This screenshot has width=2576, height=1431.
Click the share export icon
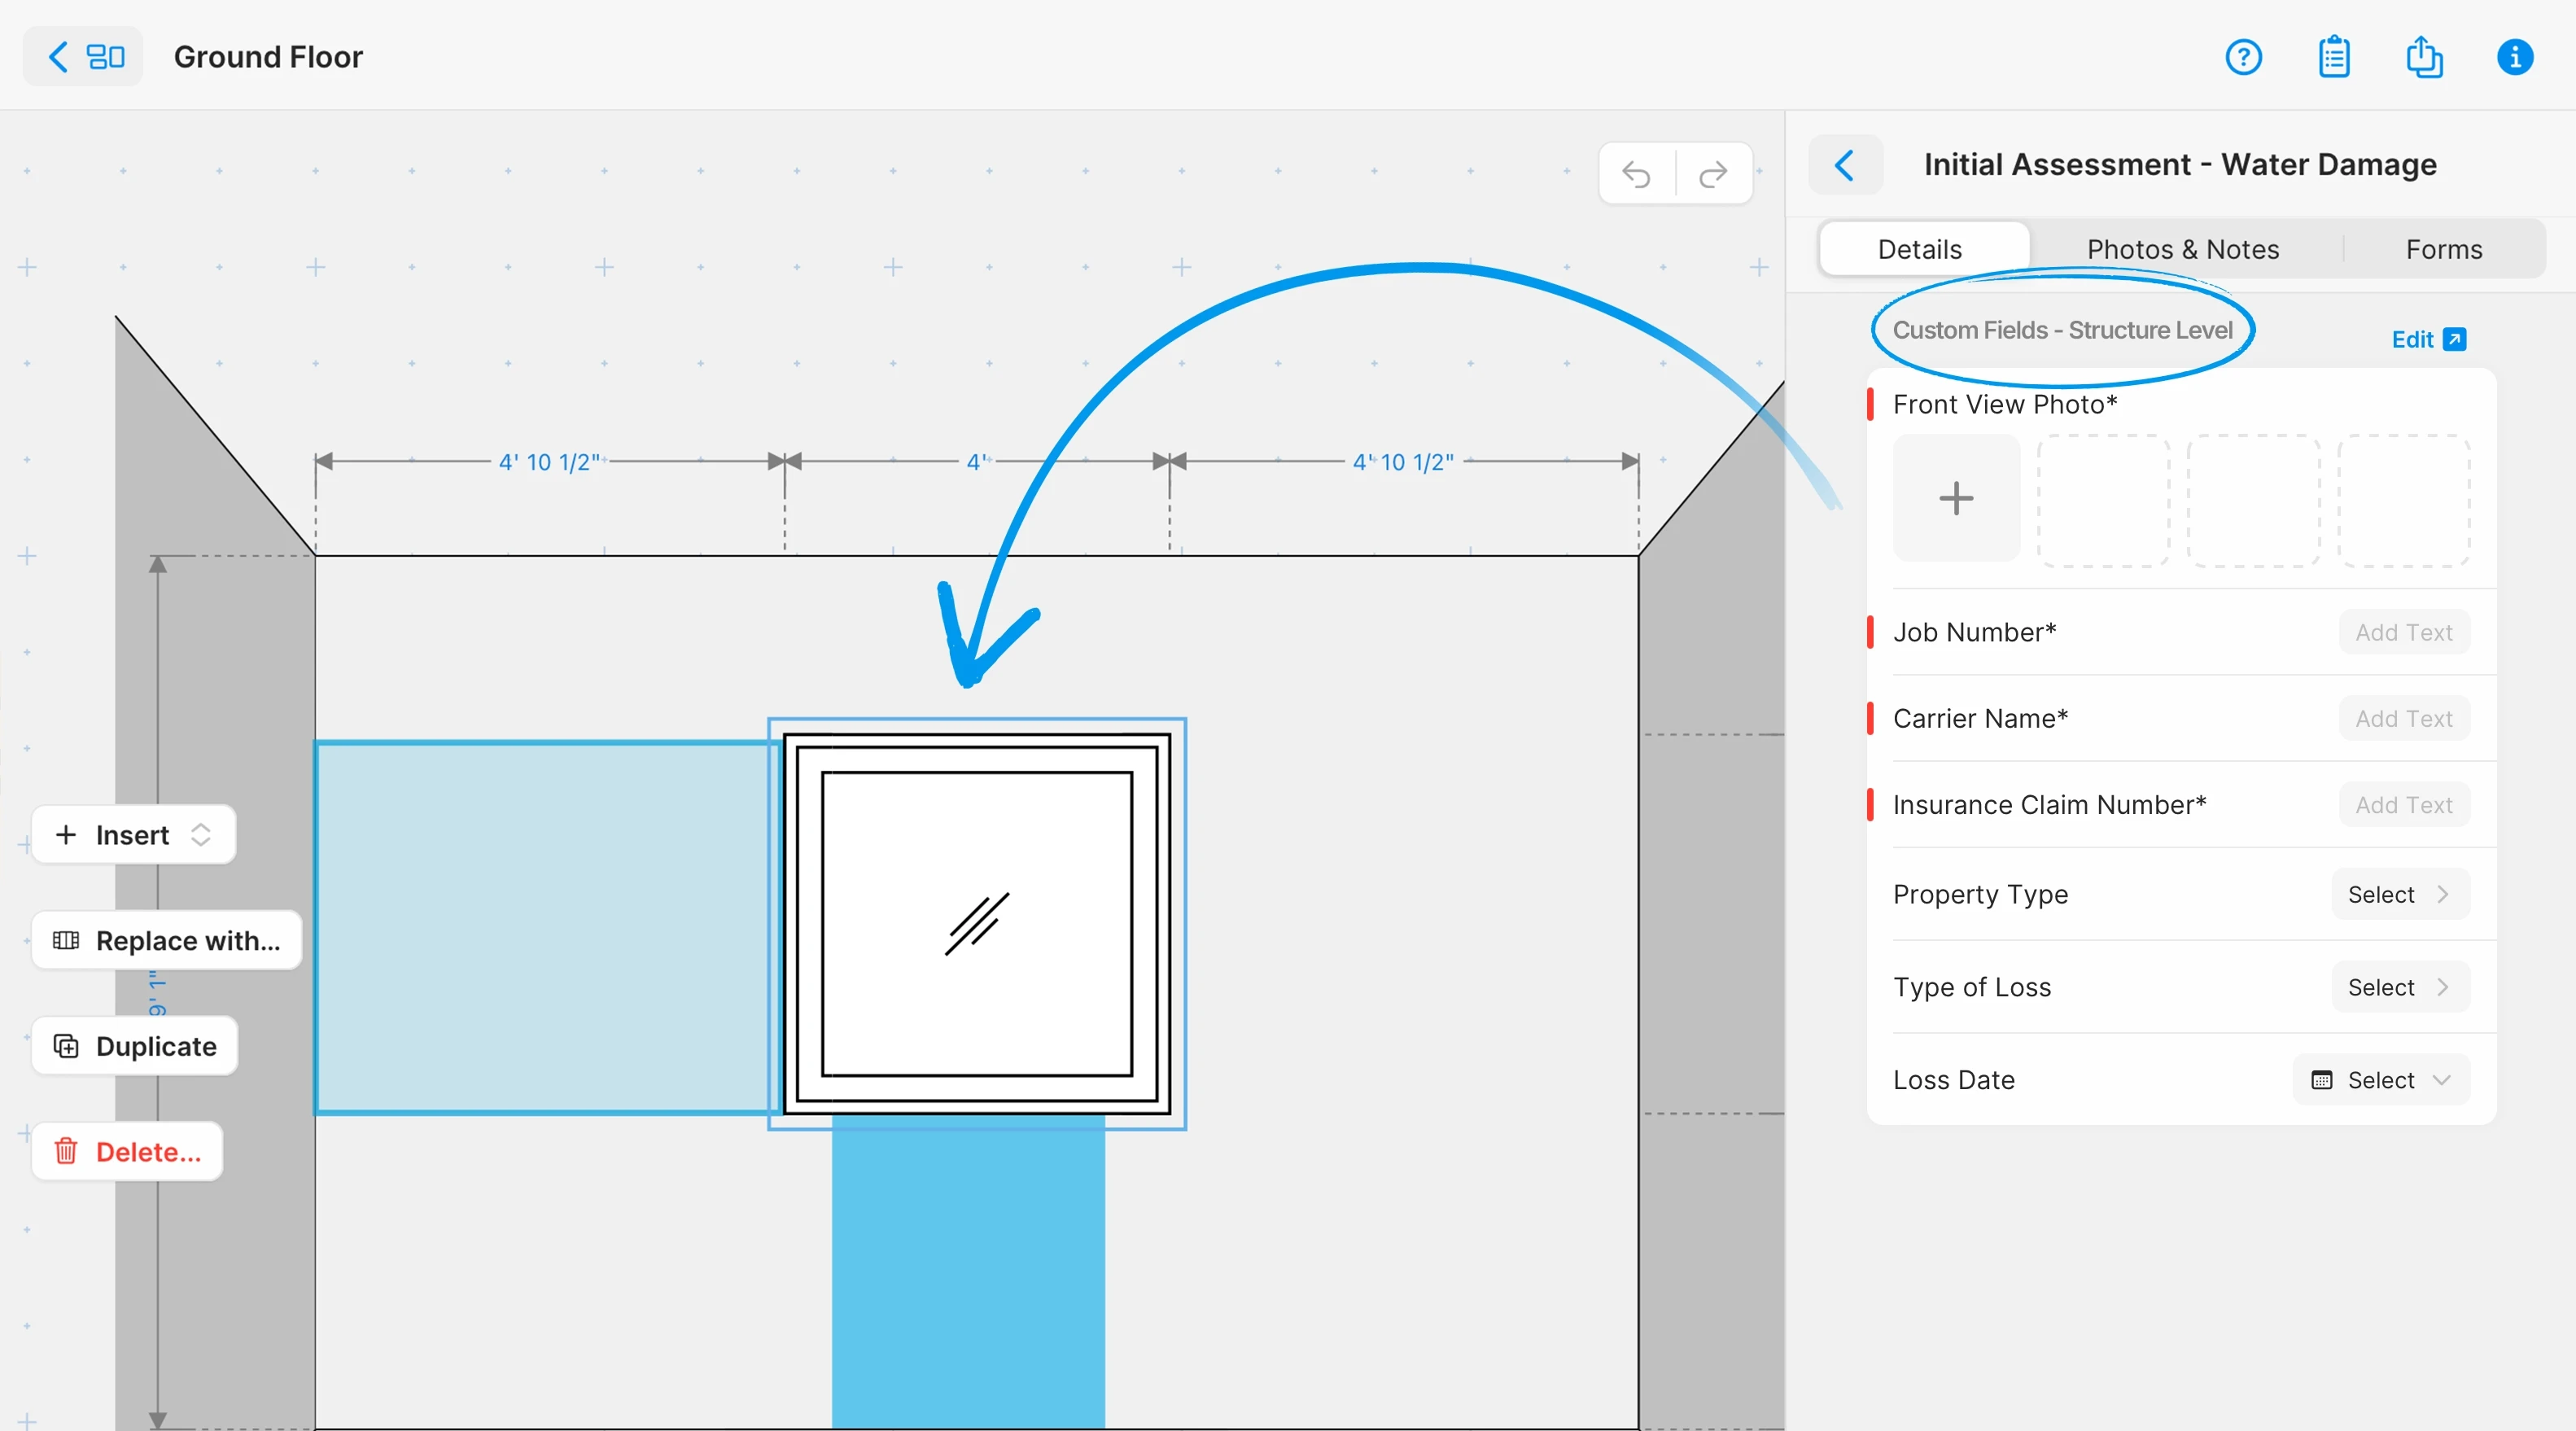pyautogui.click(x=2423, y=57)
